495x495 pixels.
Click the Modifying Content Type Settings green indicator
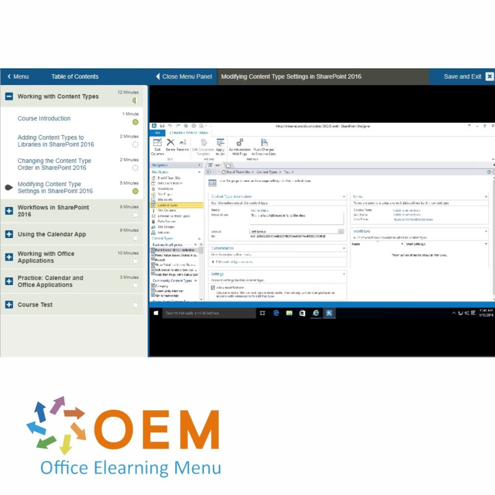[x=135, y=191]
